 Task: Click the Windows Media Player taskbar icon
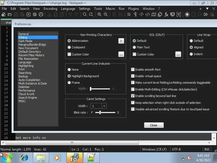pos(57,158)
